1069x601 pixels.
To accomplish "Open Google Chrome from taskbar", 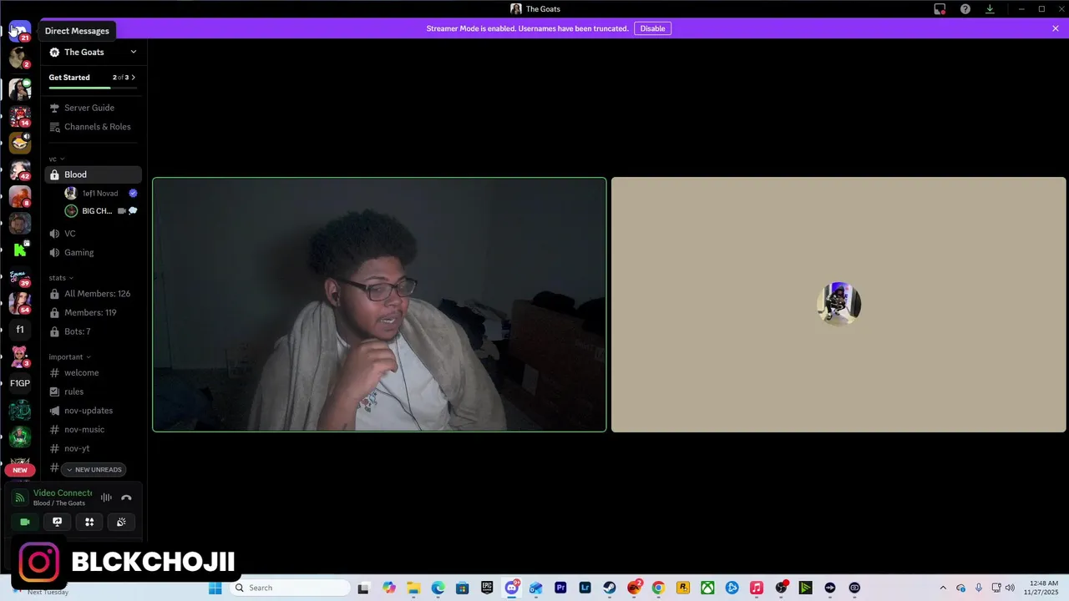I will click(658, 588).
